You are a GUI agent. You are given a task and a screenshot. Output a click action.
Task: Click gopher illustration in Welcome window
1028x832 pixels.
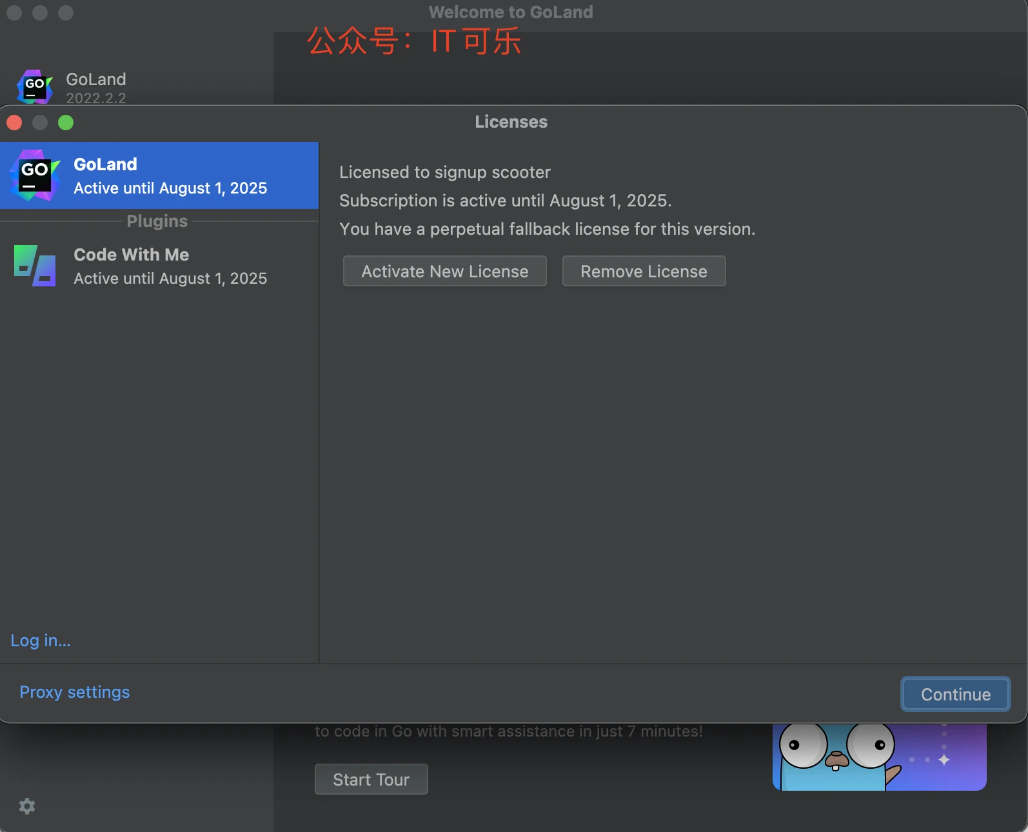[880, 757]
